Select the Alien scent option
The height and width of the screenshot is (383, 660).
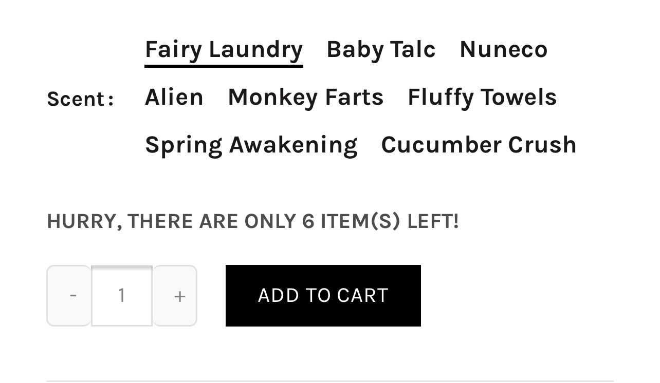(174, 97)
